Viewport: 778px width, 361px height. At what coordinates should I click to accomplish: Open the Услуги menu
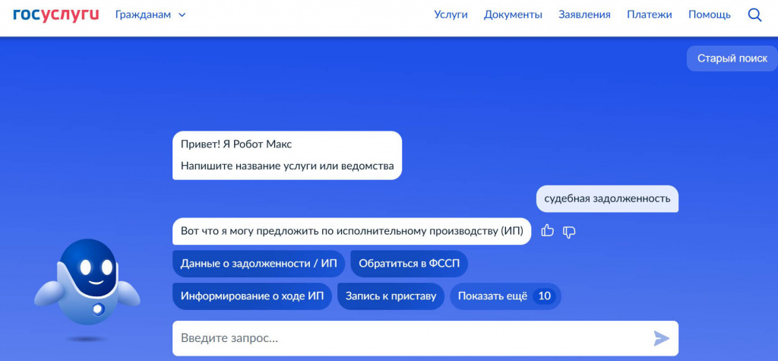click(451, 15)
